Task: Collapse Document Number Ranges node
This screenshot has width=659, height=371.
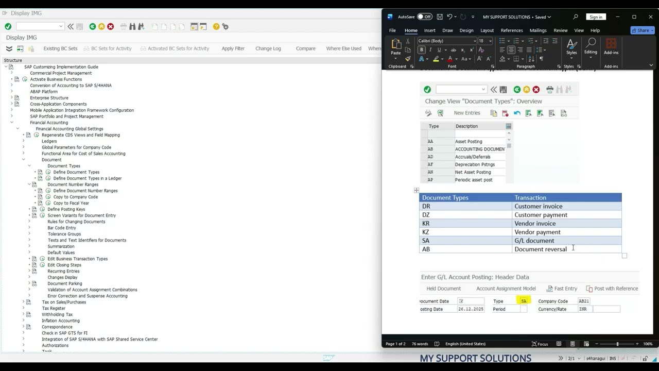Action: click(x=29, y=184)
